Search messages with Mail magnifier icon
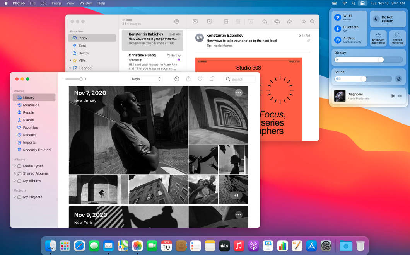 click(312, 21)
